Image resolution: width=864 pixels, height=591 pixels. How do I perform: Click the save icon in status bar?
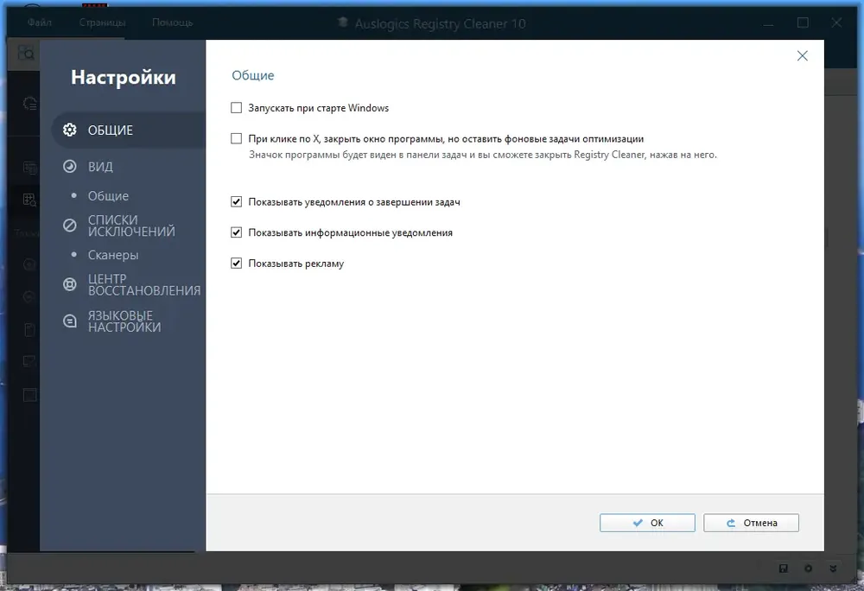(x=783, y=569)
